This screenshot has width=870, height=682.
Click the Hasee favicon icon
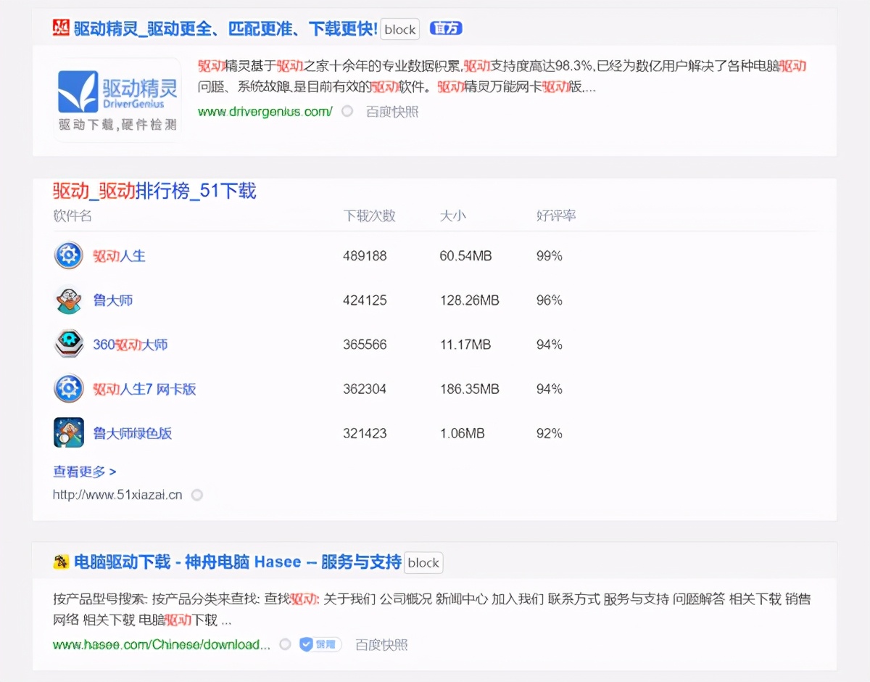pyautogui.click(x=61, y=562)
